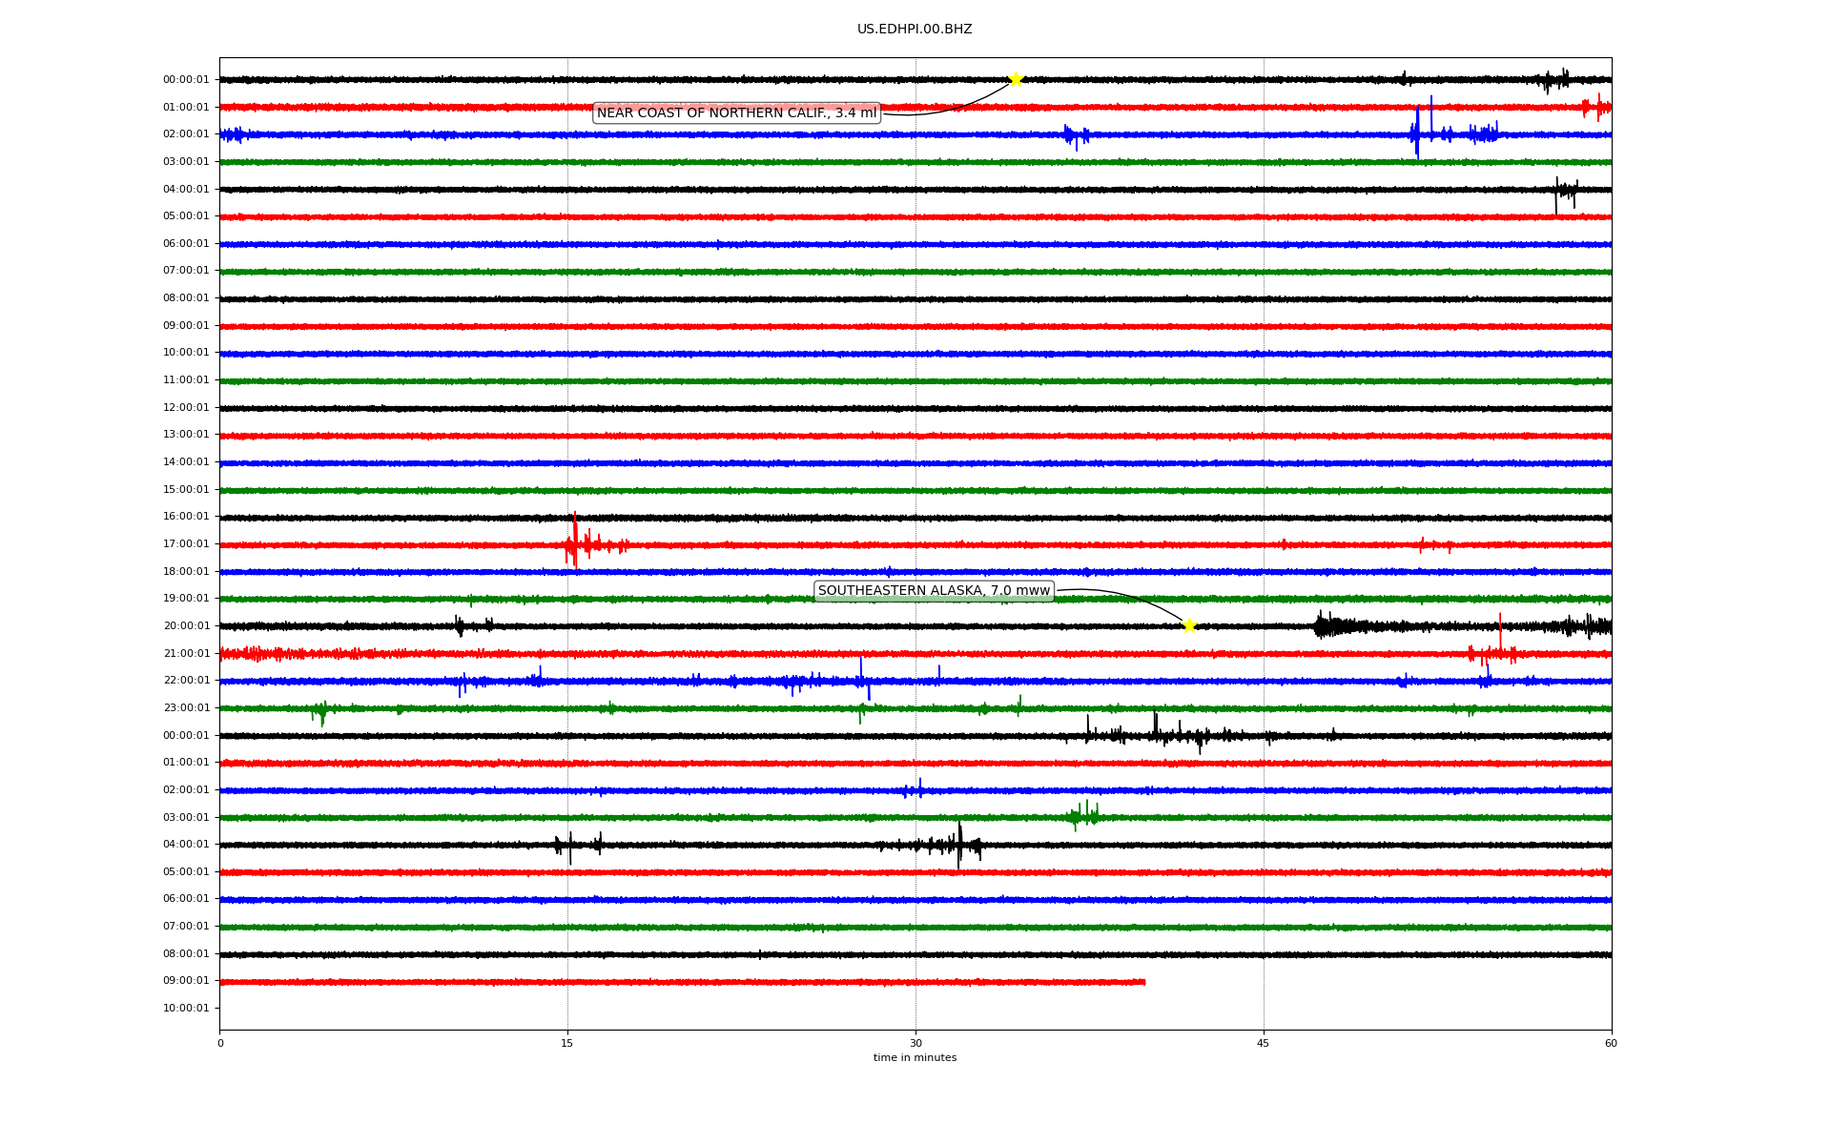Click the end of the last red 09:00 trace
This screenshot has width=1831, height=1144.
1143,982
